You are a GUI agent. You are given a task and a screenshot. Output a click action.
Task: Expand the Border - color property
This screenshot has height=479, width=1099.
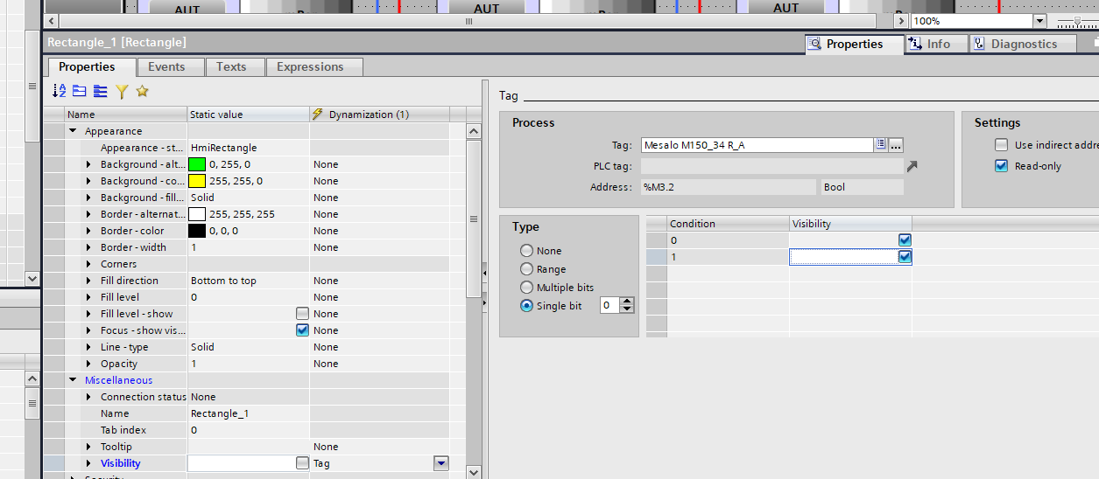(88, 231)
